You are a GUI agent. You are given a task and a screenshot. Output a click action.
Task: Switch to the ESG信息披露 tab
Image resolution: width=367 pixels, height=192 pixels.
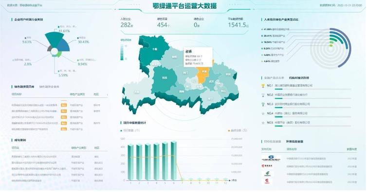[272, 142]
